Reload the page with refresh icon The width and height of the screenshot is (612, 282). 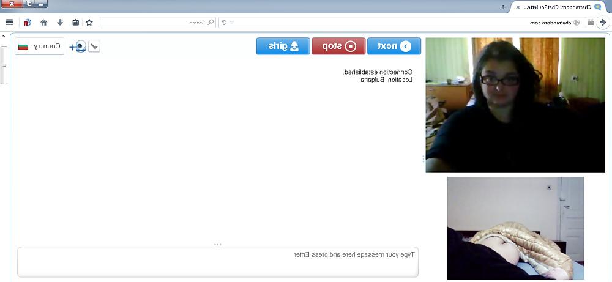click(224, 23)
